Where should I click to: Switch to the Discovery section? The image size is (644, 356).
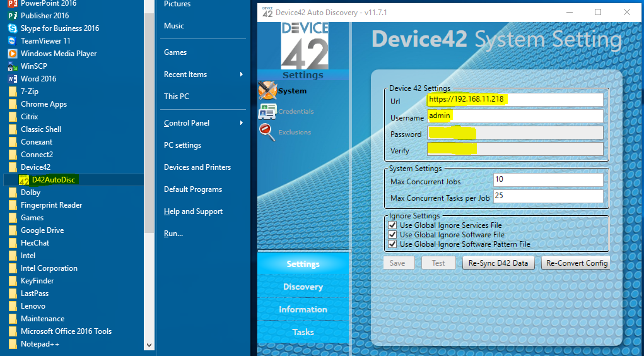point(303,287)
